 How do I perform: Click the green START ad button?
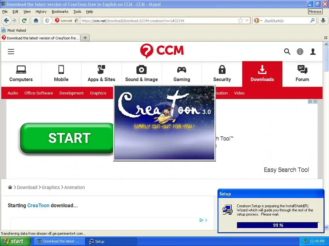click(x=67, y=138)
